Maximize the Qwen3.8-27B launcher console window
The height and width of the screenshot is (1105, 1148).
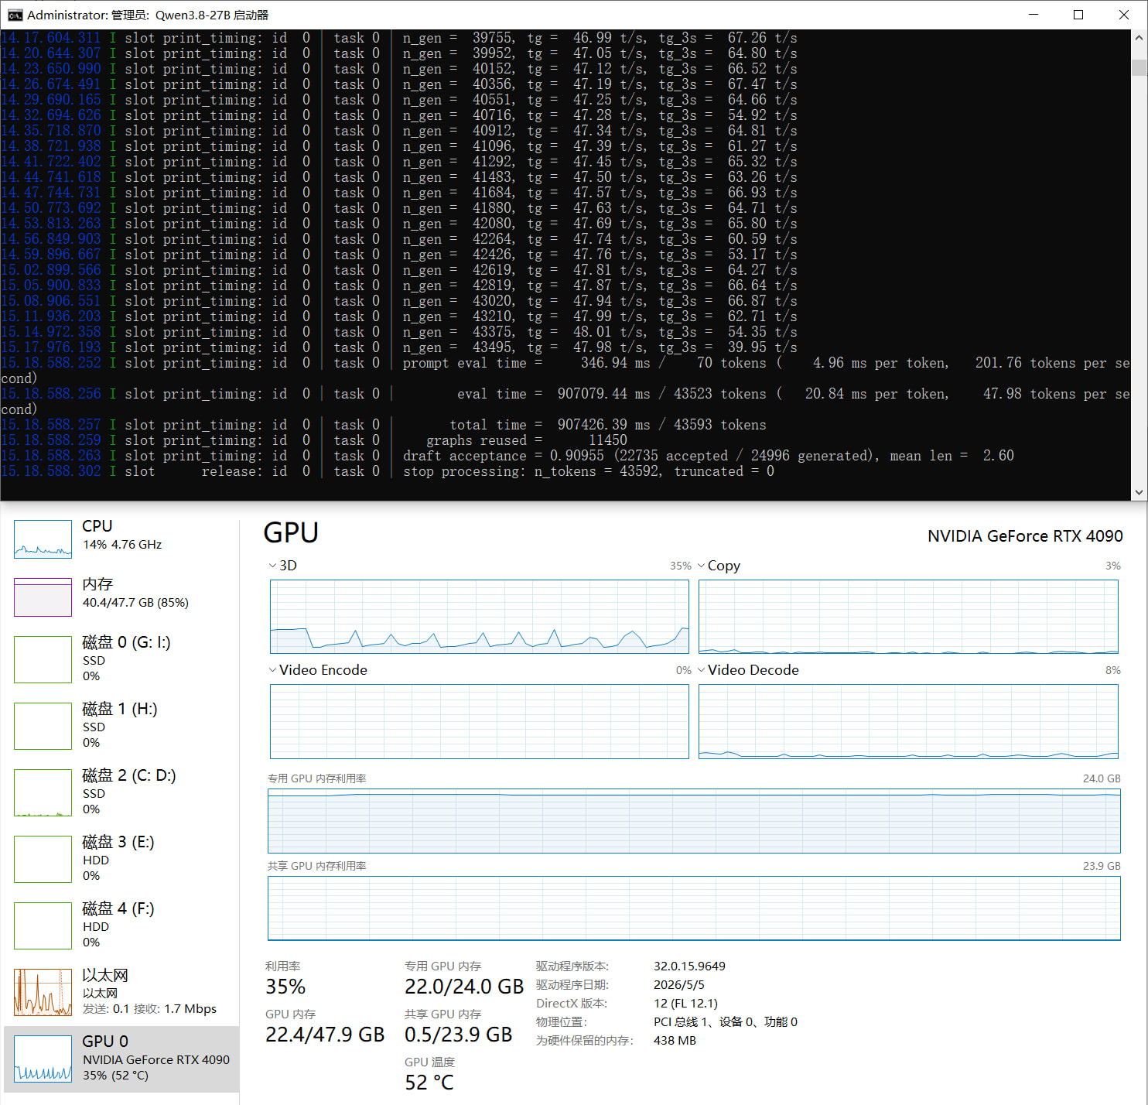[1078, 15]
